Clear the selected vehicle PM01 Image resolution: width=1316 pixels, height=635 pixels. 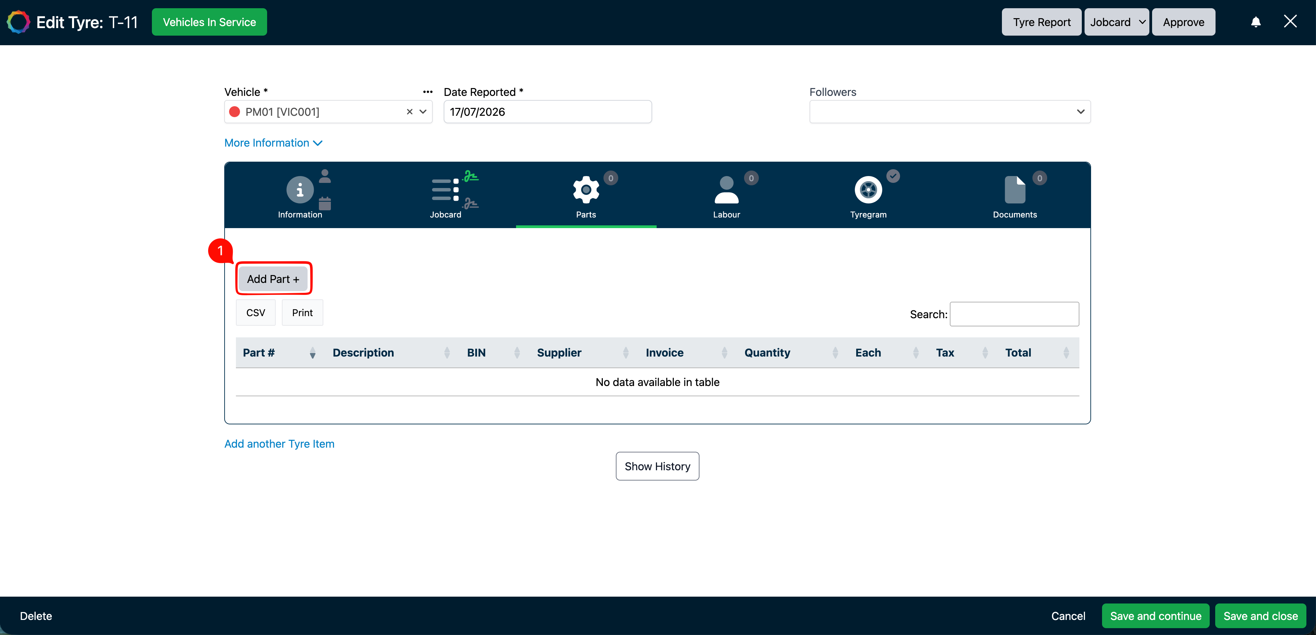pos(409,112)
